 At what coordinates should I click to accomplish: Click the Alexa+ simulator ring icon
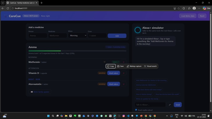(x=138, y=30)
